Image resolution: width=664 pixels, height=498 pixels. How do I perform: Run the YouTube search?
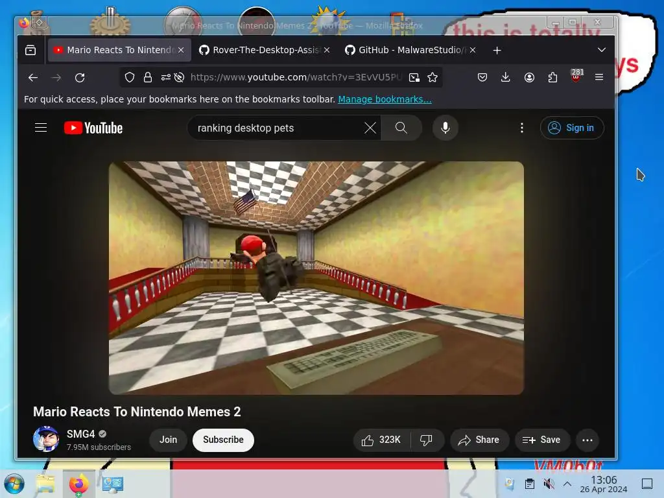[x=401, y=128]
